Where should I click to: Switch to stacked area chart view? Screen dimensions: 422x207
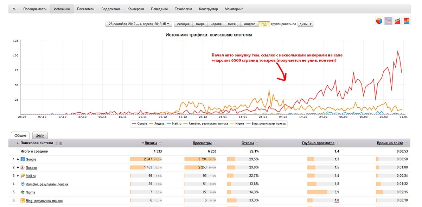(x=397, y=21)
